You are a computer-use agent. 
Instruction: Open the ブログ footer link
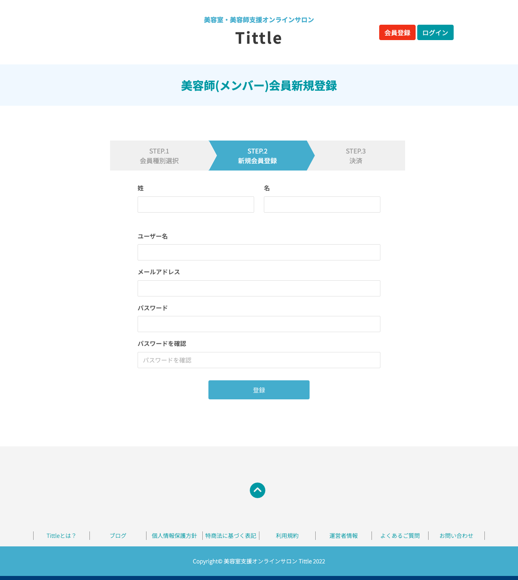pos(118,535)
